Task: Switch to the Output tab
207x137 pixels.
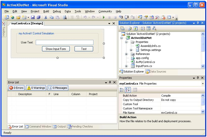Action: click(x=59, y=127)
